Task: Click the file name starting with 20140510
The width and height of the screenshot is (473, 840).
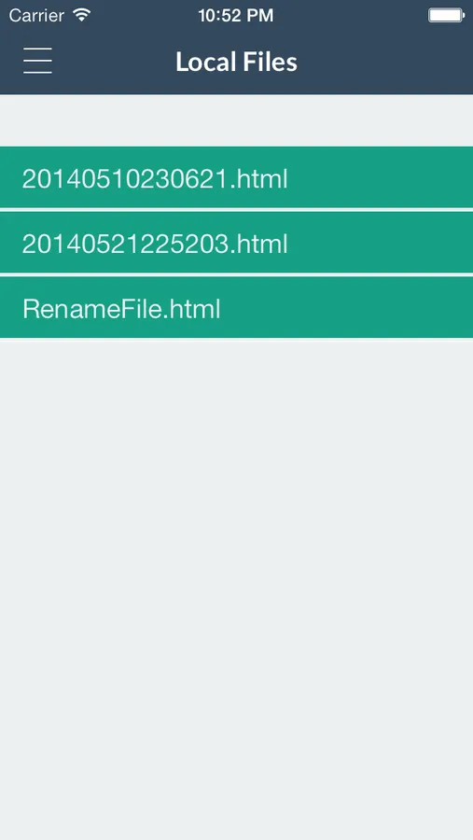Action: coord(155,179)
